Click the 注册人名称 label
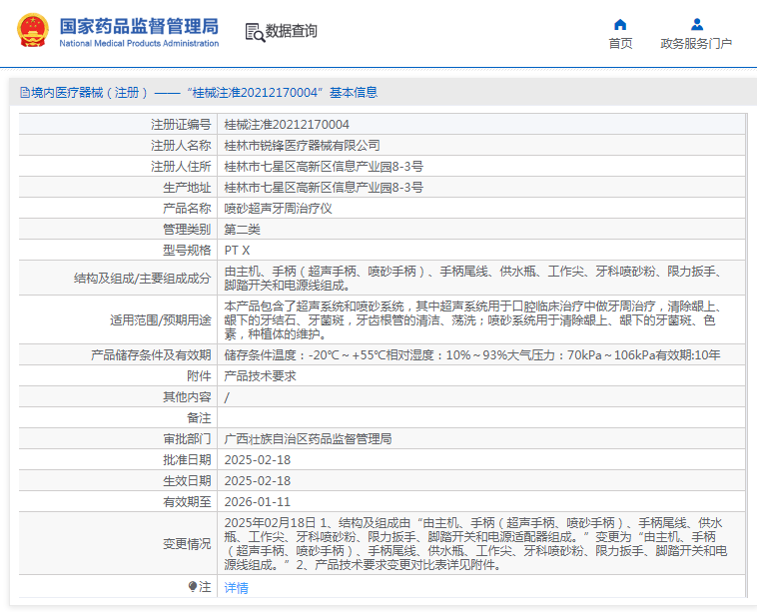The image size is (757, 612). (x=181, y=146)
